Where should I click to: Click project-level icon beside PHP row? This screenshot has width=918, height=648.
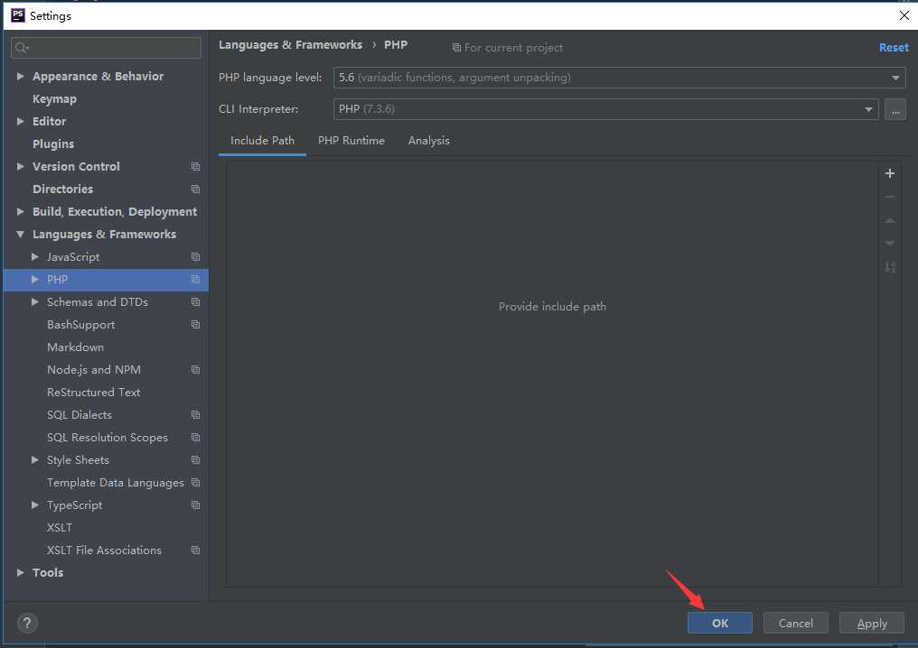pyautogui.click(x=195, y=280)
